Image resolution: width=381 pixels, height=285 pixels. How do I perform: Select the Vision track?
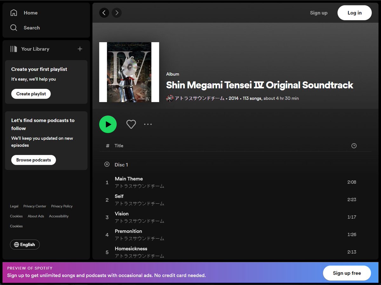point(235,217)
